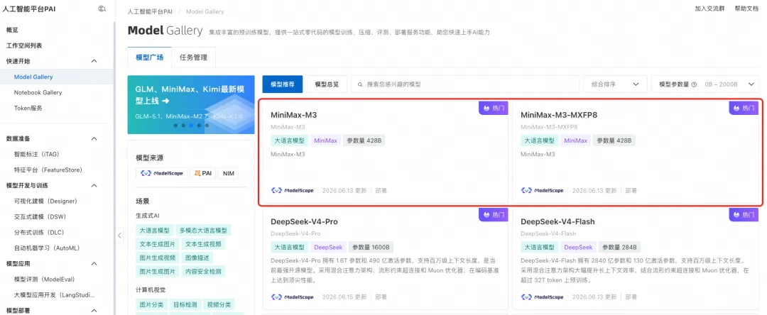
Task: Open the 模型参数量 range dropdown
Action: click(x=705, y=84)
